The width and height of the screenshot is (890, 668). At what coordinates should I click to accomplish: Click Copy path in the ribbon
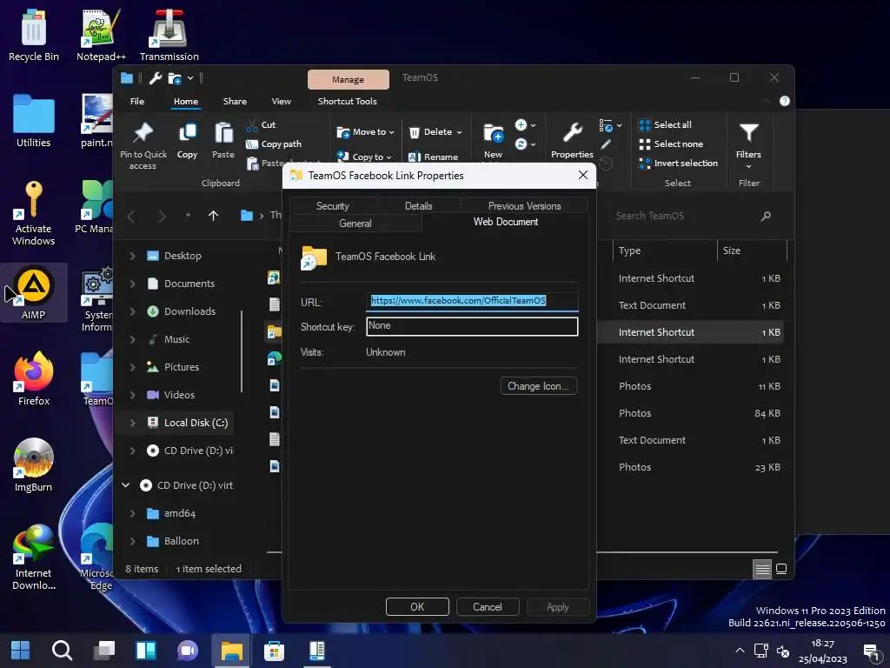[274, 144]
